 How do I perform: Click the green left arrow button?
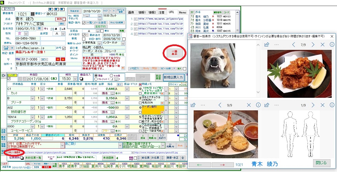[x=200, y=165]
